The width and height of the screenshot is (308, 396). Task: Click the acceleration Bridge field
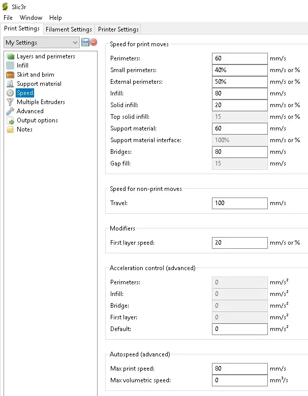240,305
